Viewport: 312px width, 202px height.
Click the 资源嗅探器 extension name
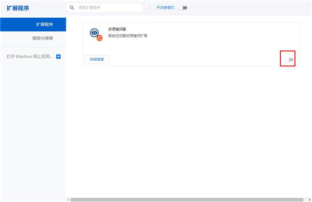[x=117, y=29]
